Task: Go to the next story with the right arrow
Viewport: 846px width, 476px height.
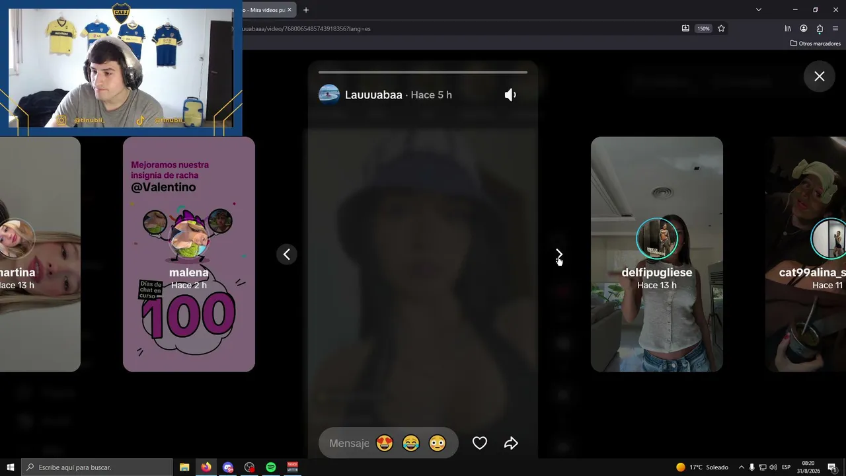Action: pyautogui.click(x=559, y=254)
